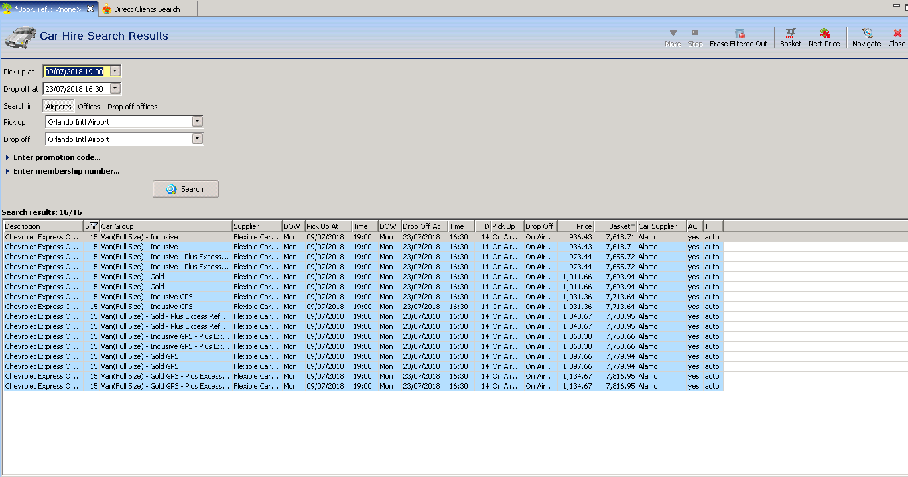Screen dimensions: 908x477
Task: Click into the Drop off at date field
Action: click(75, 88)
